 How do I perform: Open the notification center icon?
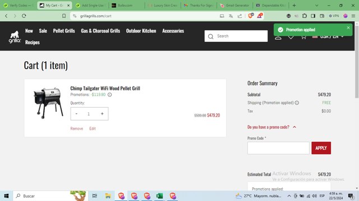tap(351, 196)
